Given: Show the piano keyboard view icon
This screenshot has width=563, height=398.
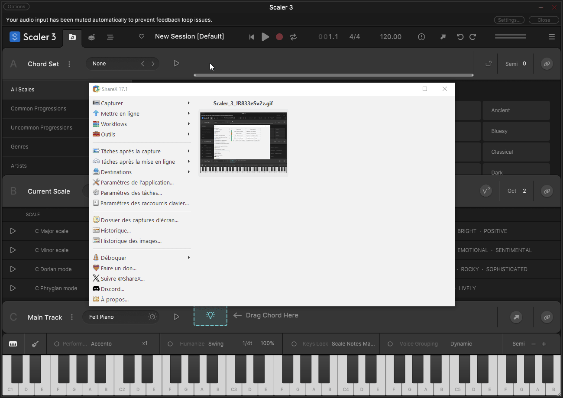Looking at the screenshot, I should [13, 344].
